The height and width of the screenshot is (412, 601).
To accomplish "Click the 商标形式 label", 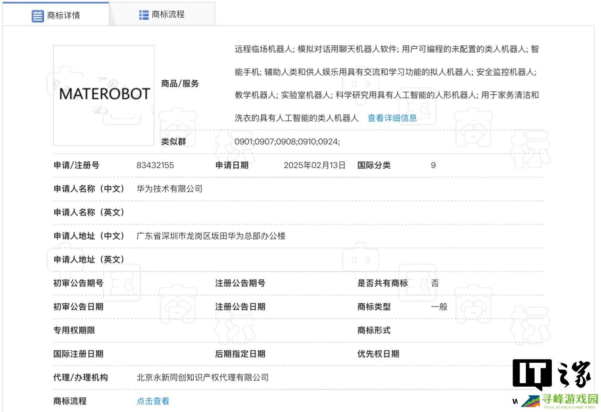I will (x=374, y=330).
